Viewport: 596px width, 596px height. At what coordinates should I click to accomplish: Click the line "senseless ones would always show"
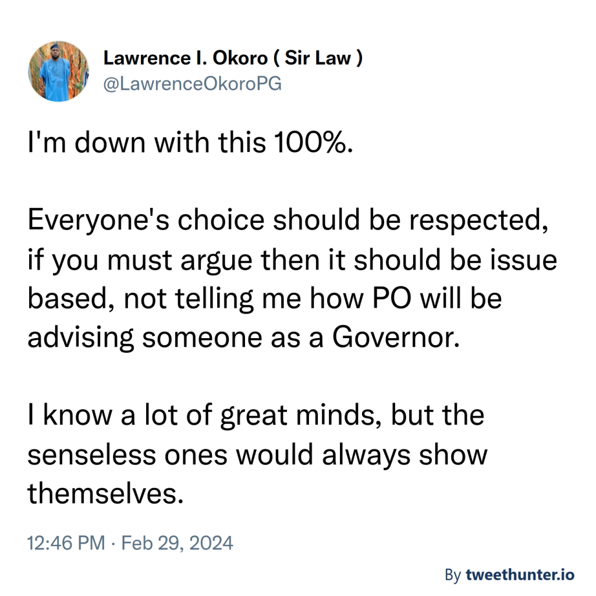(257, 455)
